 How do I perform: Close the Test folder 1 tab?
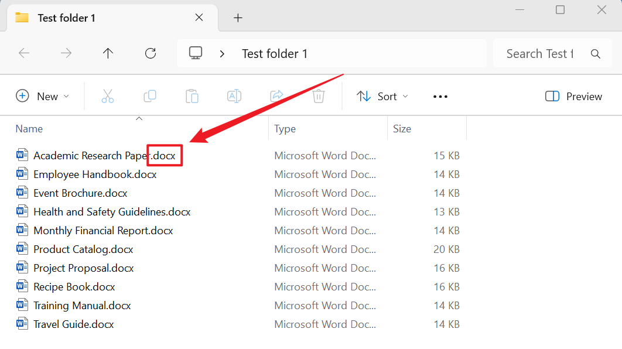pos(199,18)
